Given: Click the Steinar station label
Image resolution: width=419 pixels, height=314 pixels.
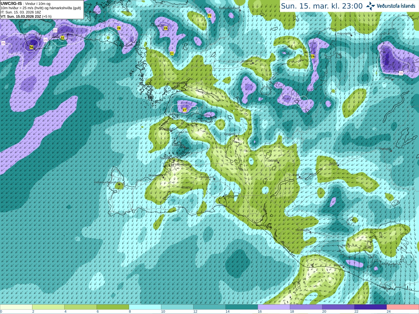Looking at the screenshot, I should tap(338, 265).
